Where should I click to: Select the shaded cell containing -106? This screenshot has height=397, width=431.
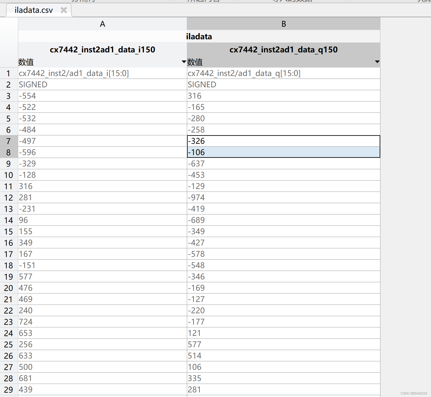(x=283, y=152)
